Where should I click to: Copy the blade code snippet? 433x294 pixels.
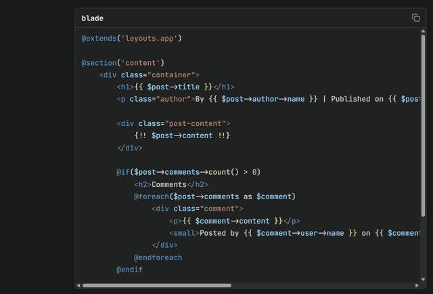point(416,18)
